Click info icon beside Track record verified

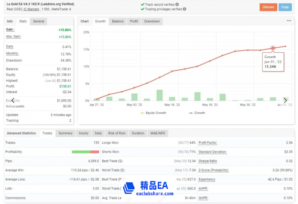click(x=177, y=5)
